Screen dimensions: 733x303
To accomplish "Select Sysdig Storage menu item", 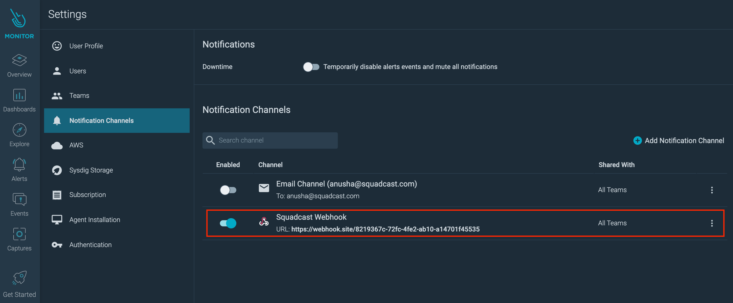I will [x=117, y=170].
